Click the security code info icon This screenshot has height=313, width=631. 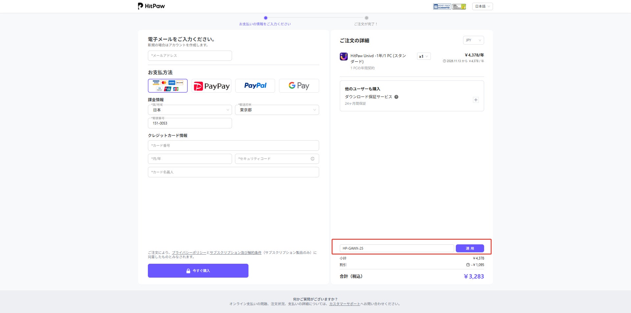[x=313, y=159]
